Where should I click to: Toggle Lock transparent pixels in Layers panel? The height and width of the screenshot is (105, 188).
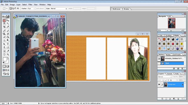163,80
